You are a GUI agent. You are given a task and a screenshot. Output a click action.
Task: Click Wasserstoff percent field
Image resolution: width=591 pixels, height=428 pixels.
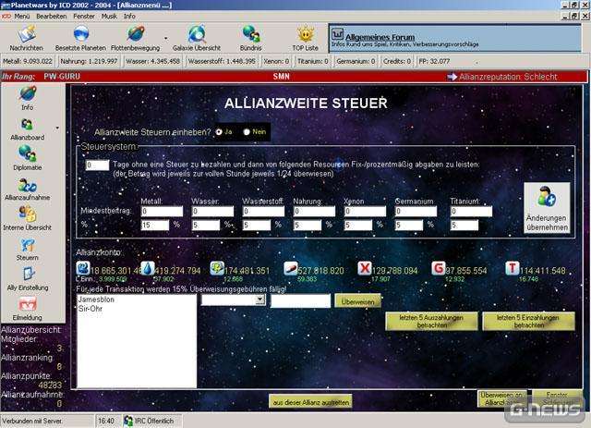coord(257,226)
